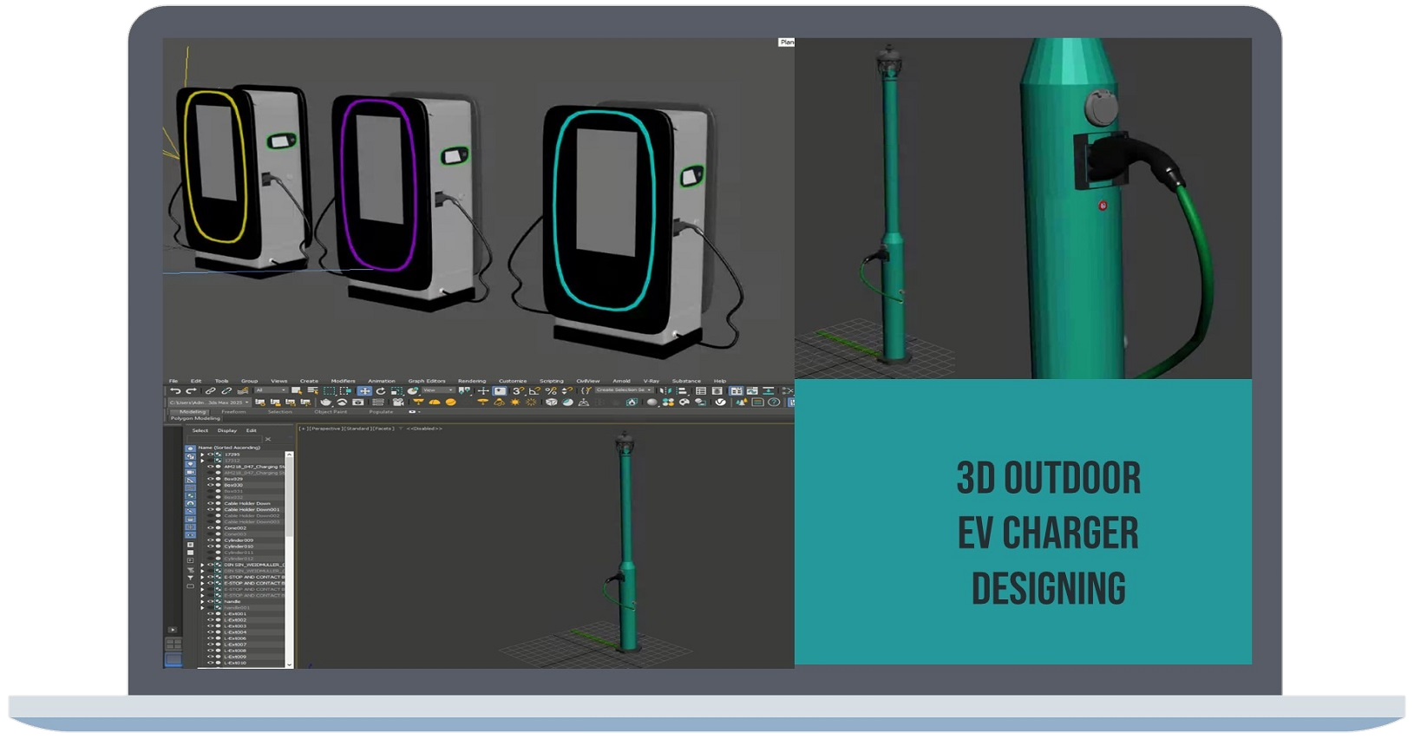1414x746 pixels.
Task: Expand the handle group arrow
Action: coord(202,601)
